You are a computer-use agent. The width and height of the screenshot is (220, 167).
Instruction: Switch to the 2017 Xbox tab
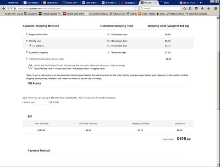(110, 3)
